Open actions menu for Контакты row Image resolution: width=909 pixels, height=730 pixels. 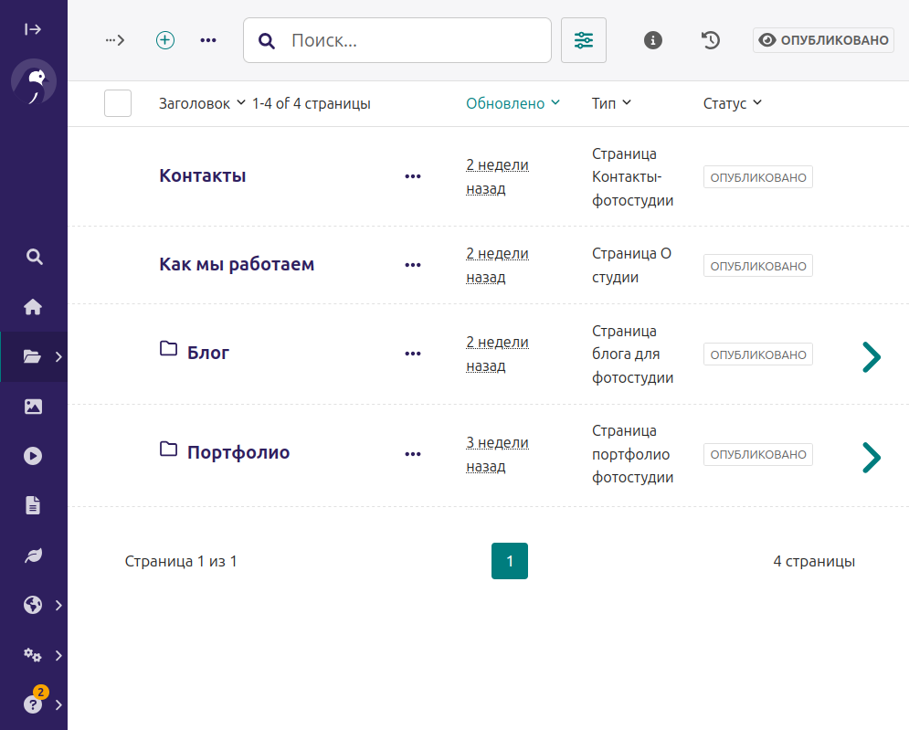point(413,176)
